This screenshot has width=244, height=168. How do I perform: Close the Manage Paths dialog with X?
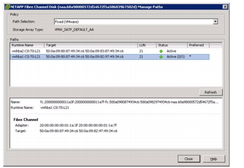(x=225, y=7)
